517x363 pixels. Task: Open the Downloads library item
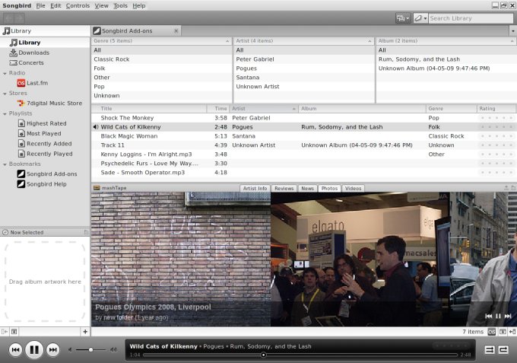33,53
